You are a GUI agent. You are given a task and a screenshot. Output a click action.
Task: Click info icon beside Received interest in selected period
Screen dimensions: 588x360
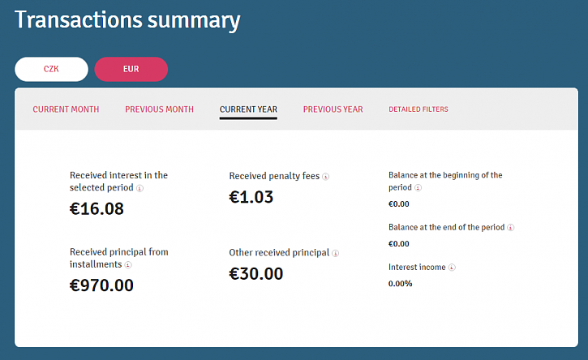139,188
